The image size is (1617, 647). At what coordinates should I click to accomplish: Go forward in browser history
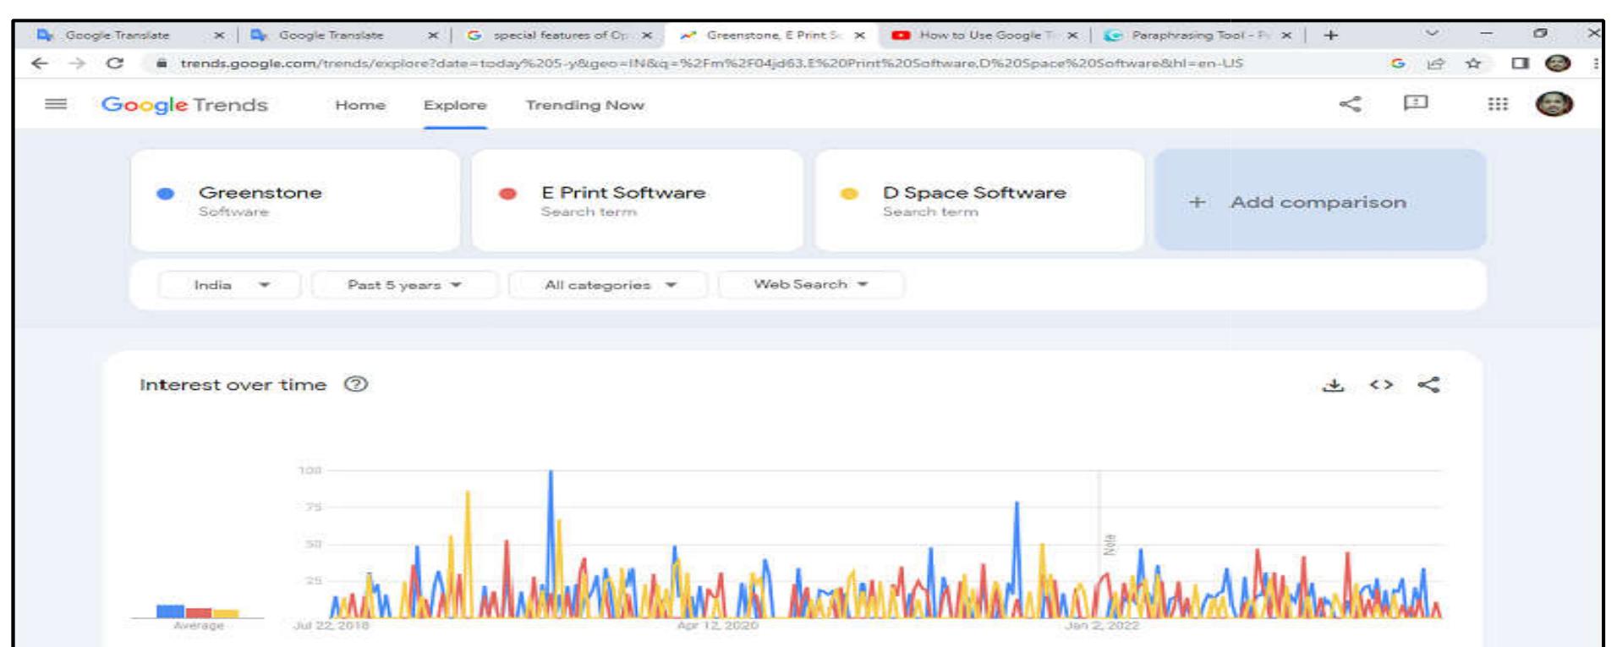pos(77,63)
